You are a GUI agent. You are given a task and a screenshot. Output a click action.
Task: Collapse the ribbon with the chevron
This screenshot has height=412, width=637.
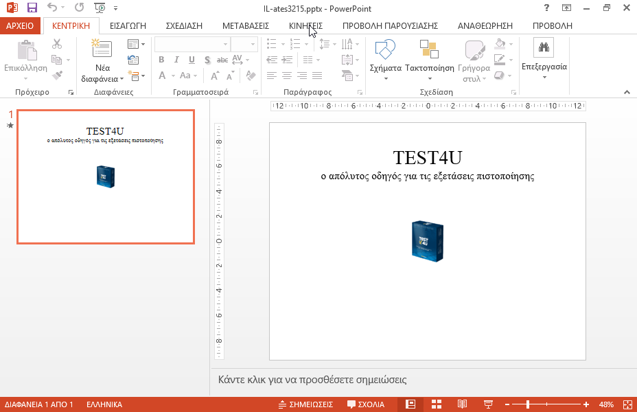[x=627, y=92]
